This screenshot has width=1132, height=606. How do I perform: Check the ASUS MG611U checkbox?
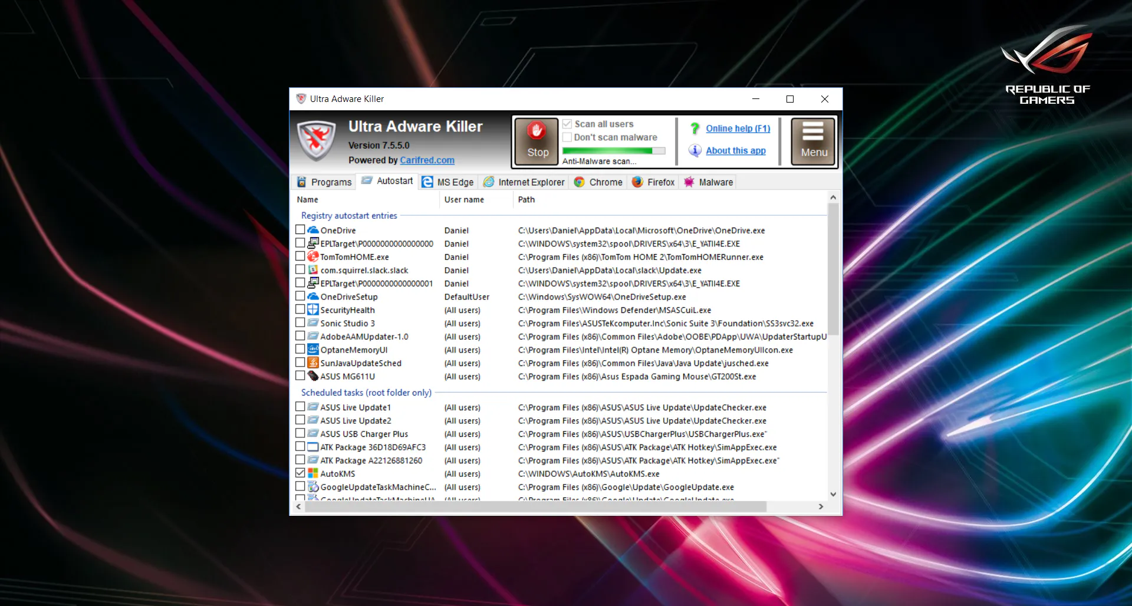click(300, 376)
